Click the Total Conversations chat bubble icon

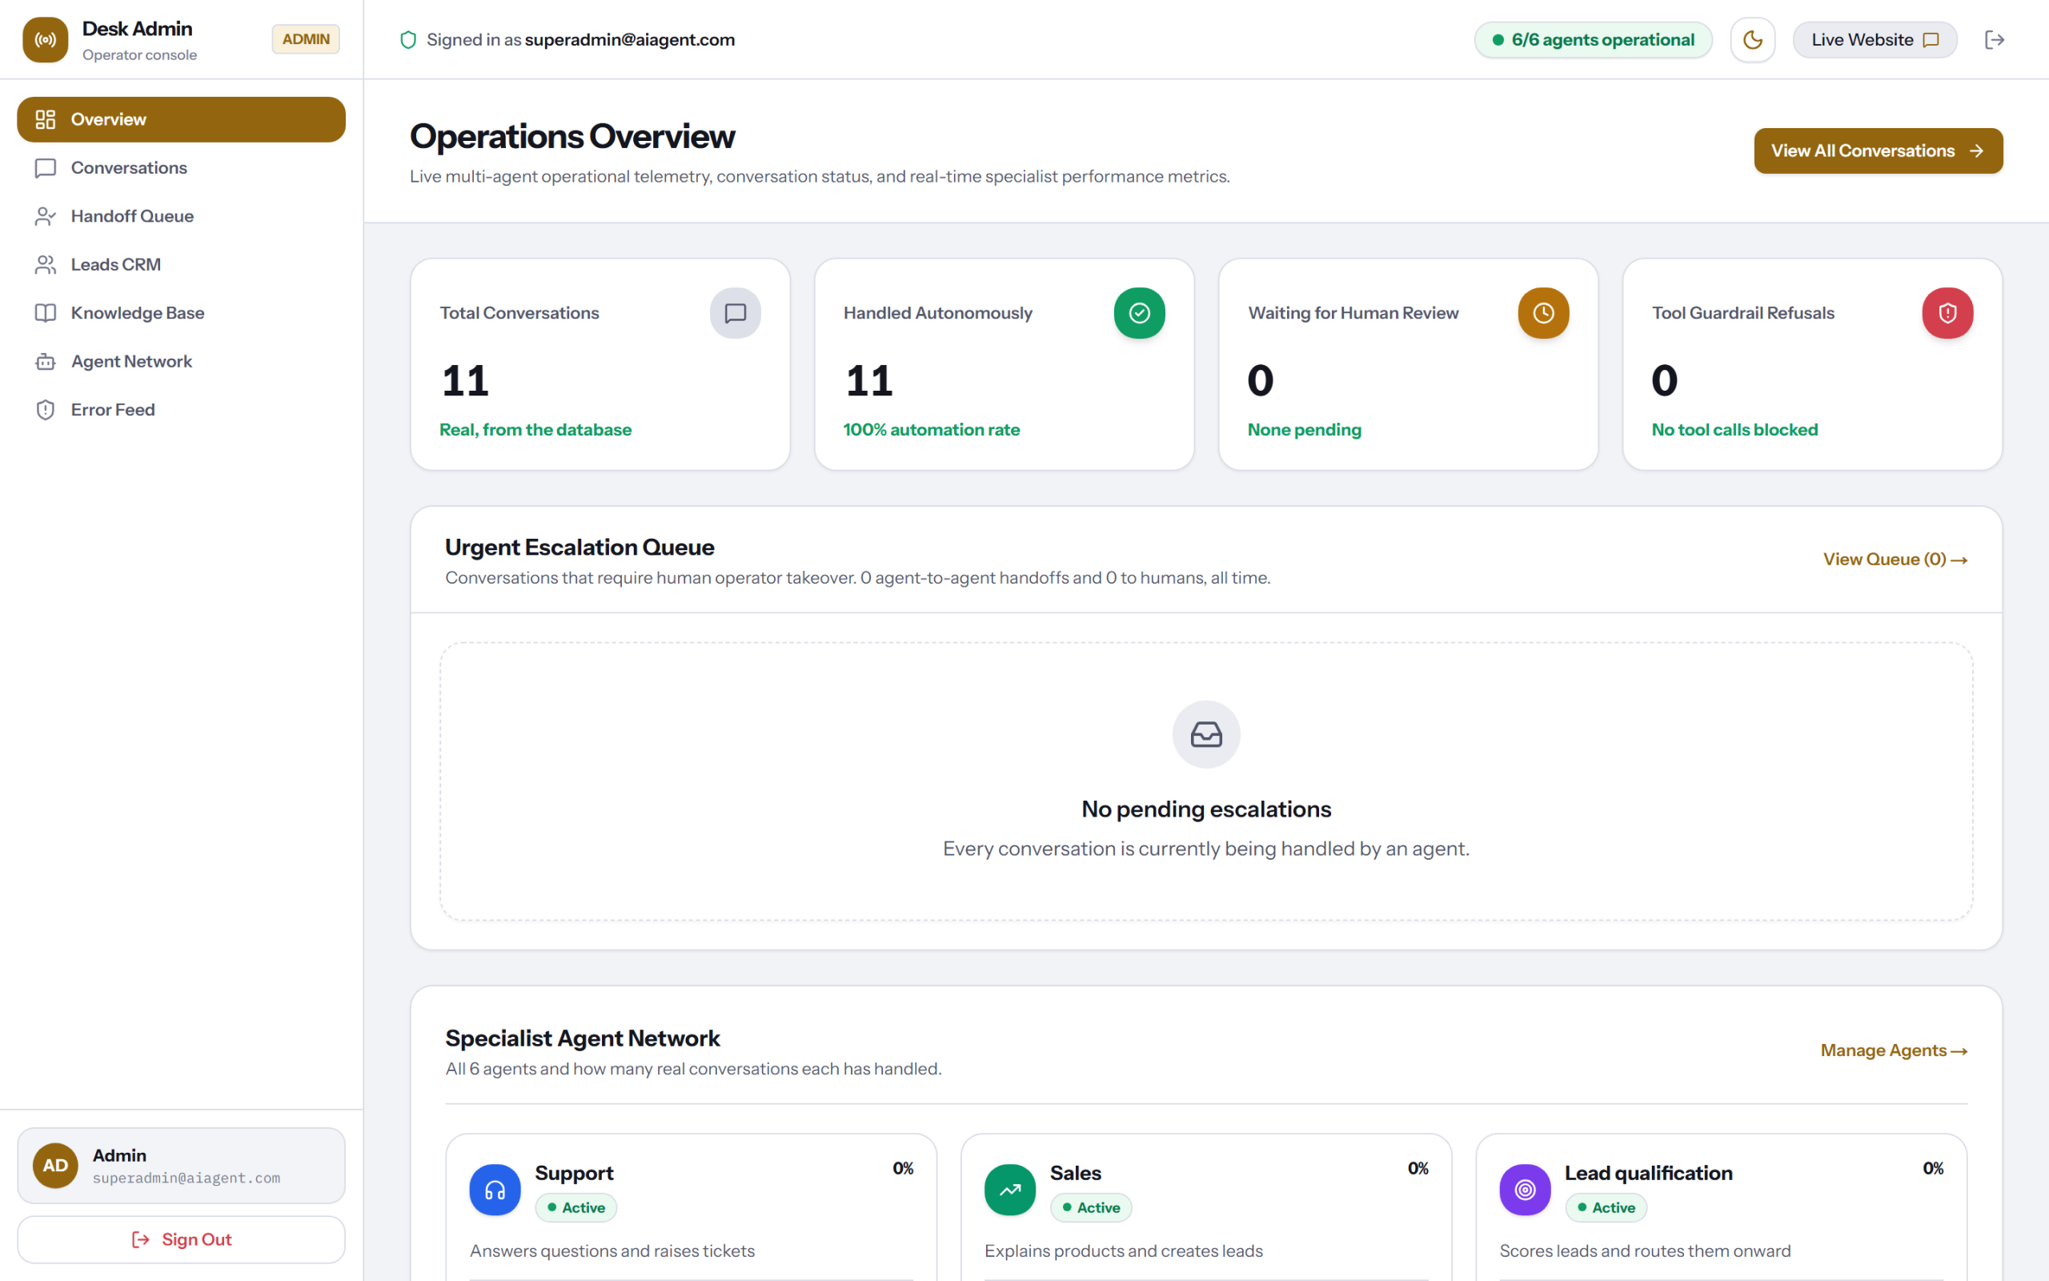[x=735, y=314]
